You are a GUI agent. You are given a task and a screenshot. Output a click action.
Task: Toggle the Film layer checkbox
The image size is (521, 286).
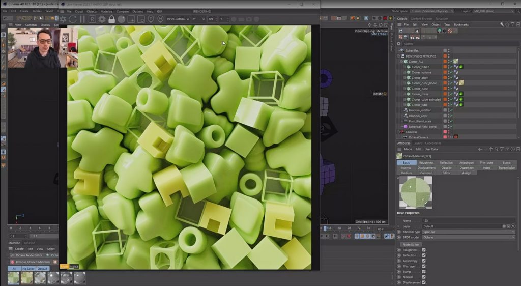click(424, 266)
